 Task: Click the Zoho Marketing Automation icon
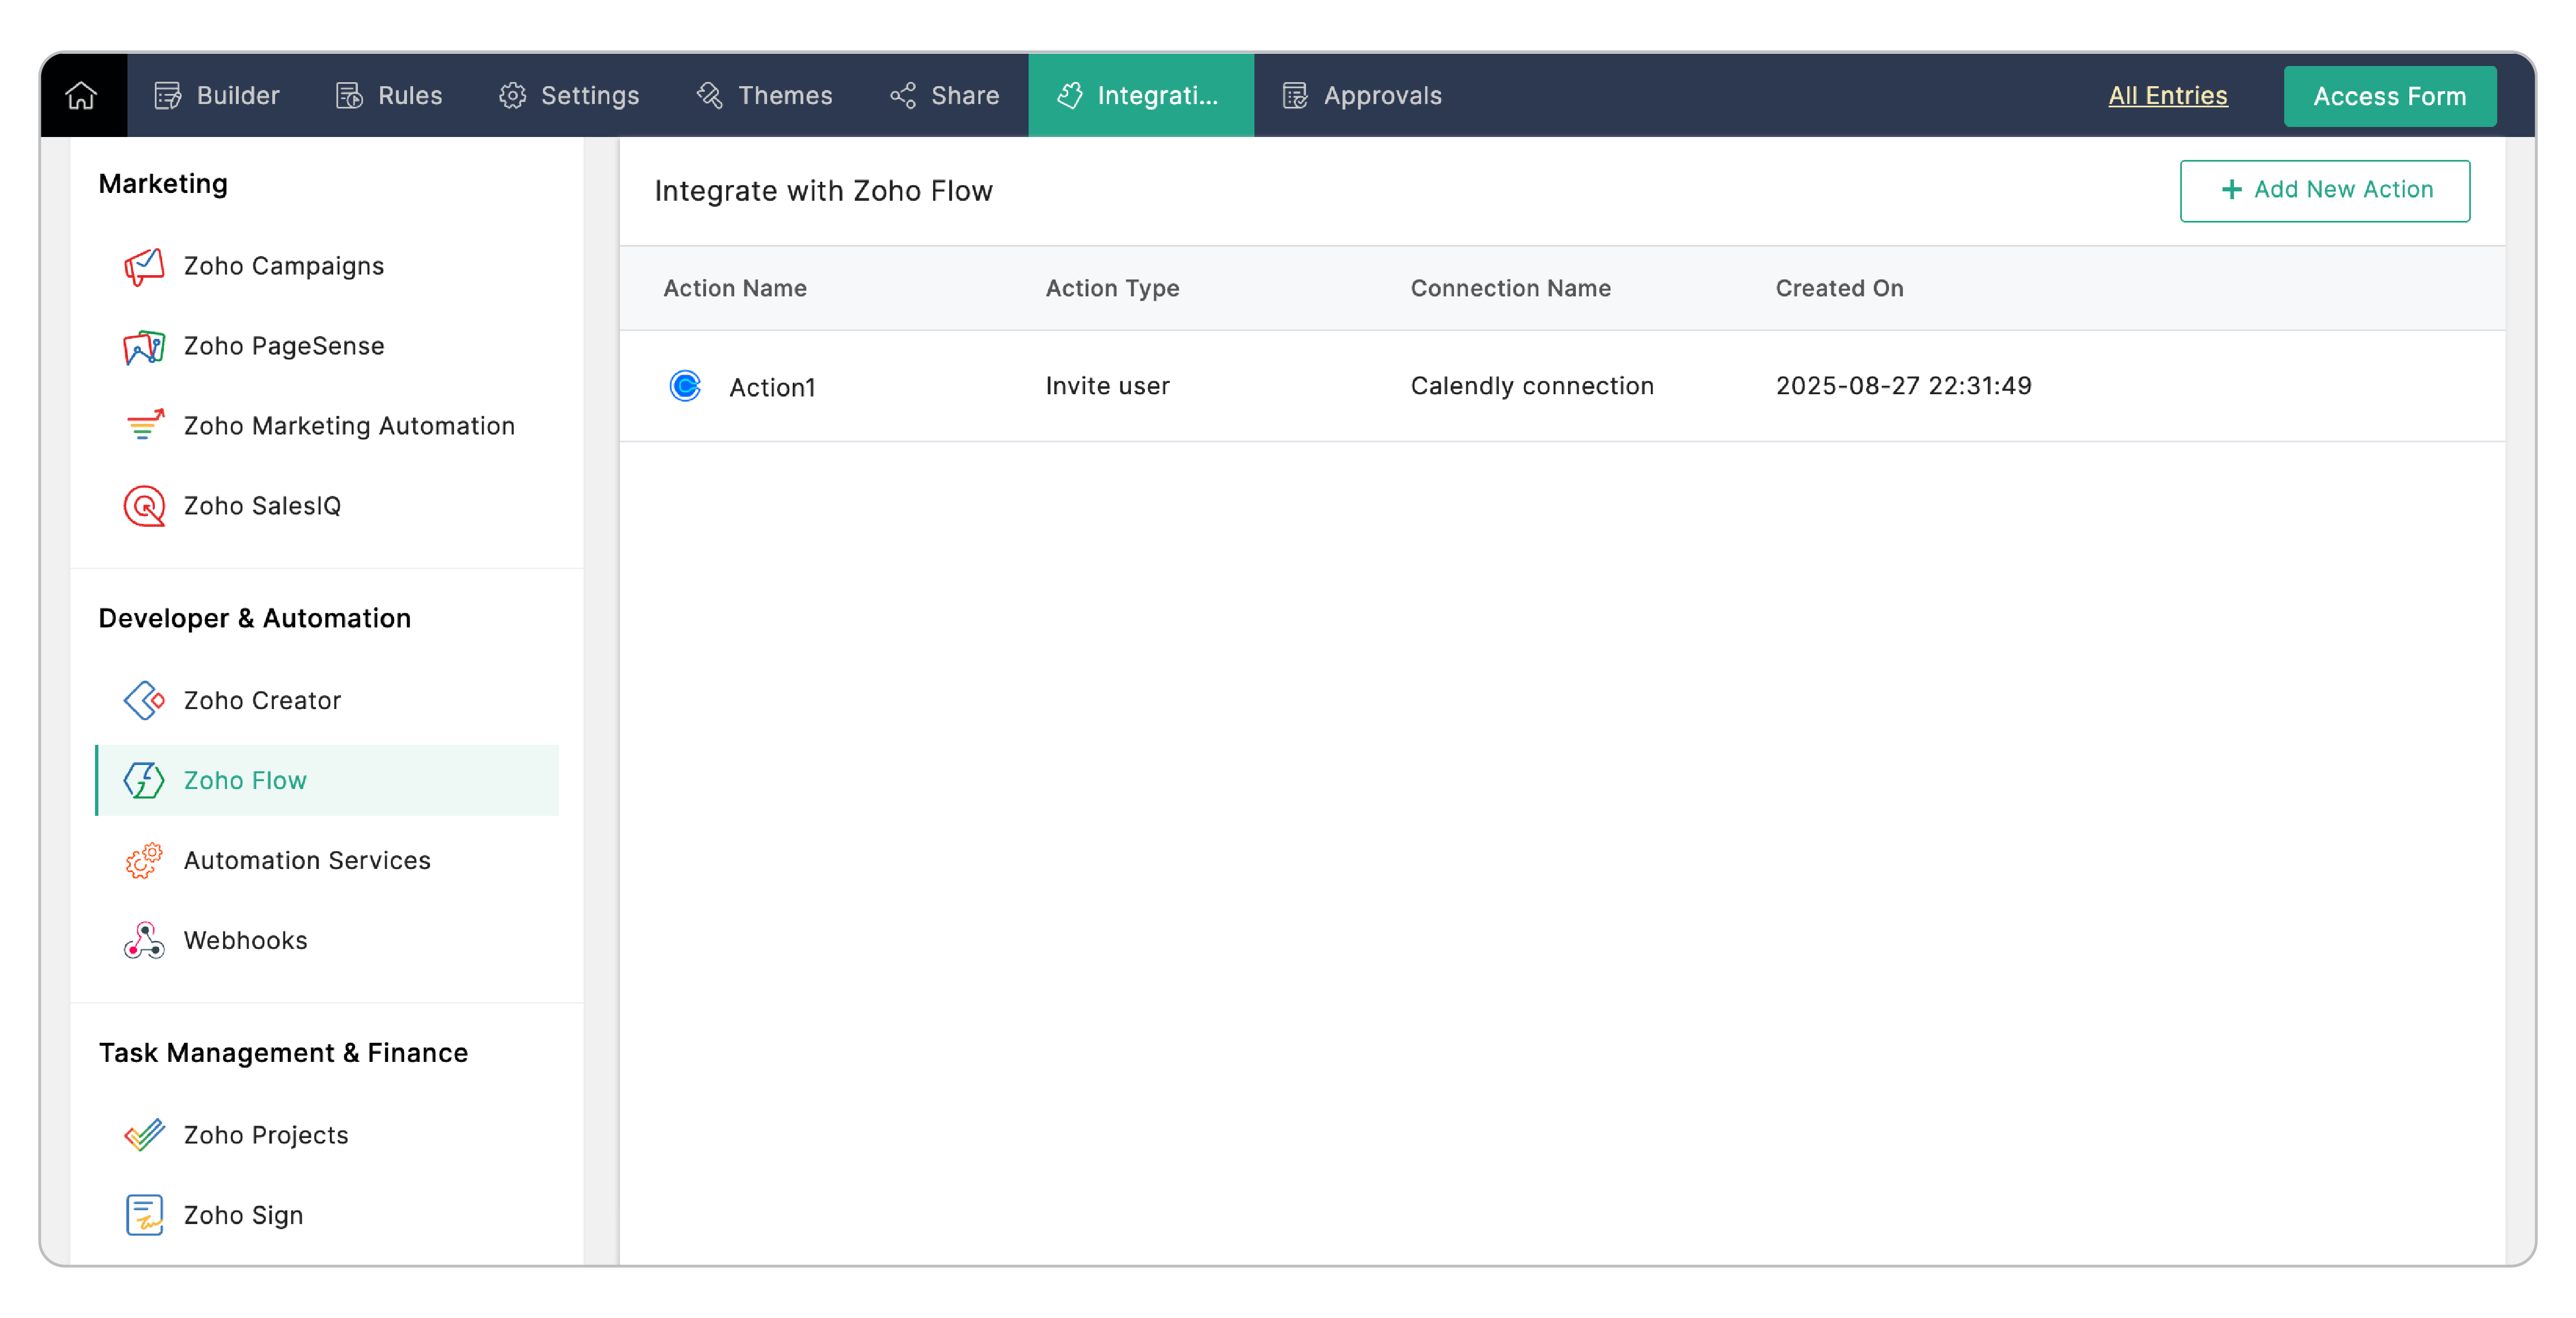click(144, 426)
